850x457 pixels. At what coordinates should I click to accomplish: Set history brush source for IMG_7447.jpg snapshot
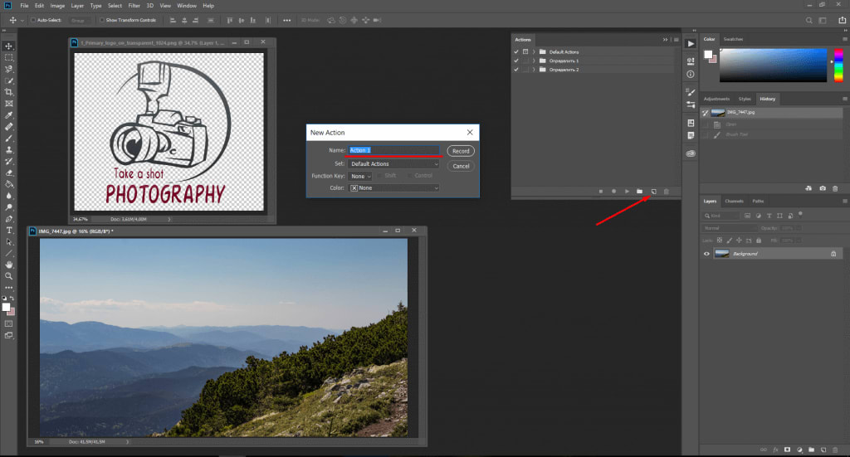pos(706,113)
